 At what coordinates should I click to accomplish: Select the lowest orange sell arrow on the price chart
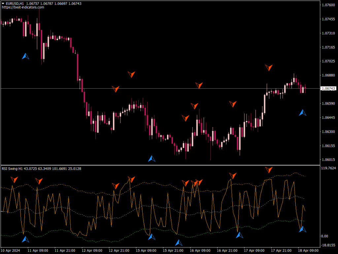tap(186, 118)
